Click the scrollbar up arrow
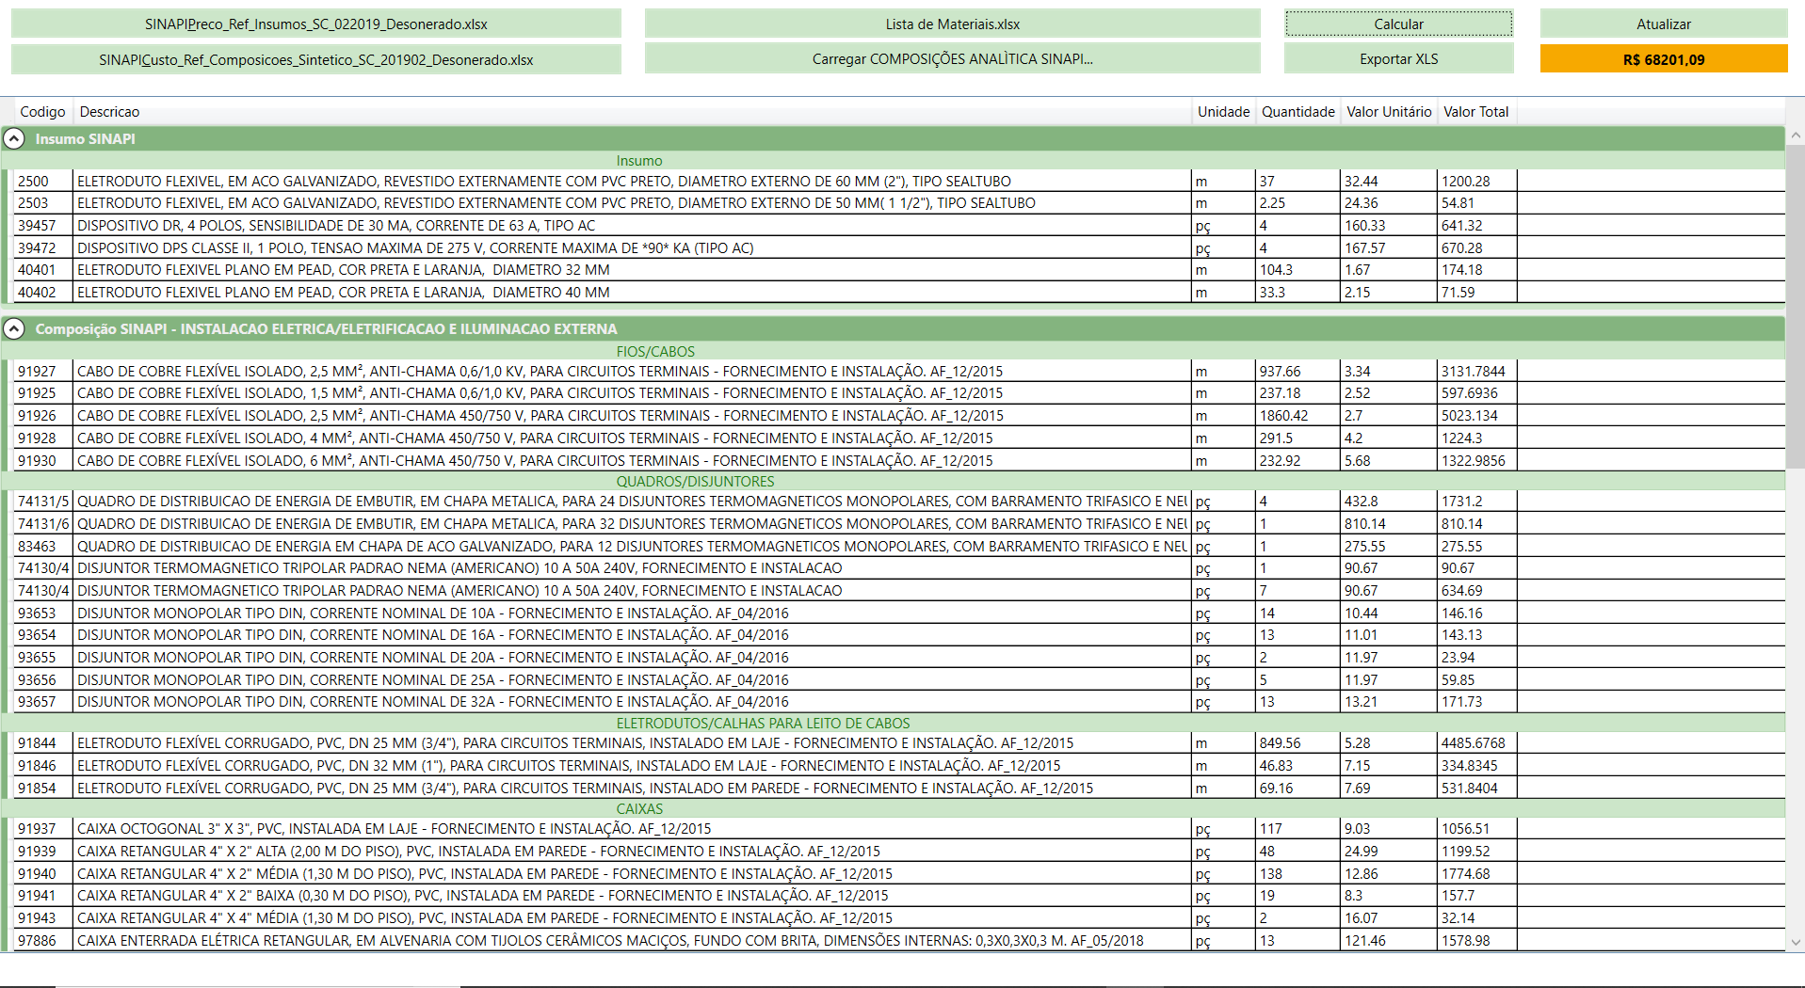This screenshot has width=1805, height=988. click(x=1796, y=135)
